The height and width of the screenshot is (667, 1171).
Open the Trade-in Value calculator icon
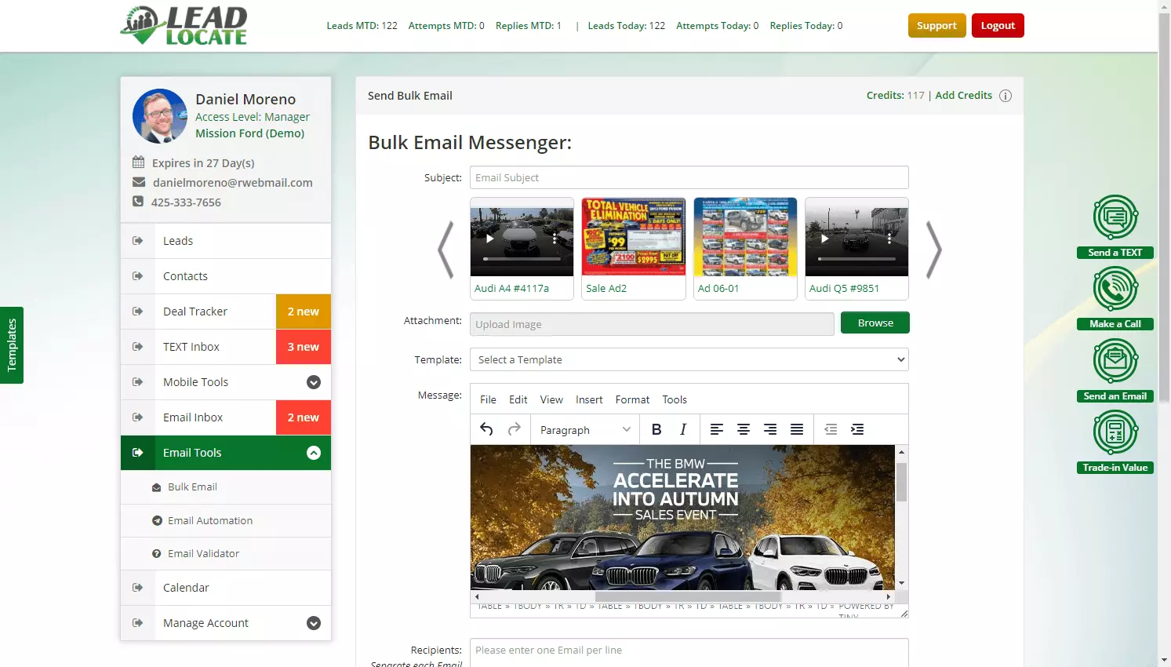(x=1115, y=432)
